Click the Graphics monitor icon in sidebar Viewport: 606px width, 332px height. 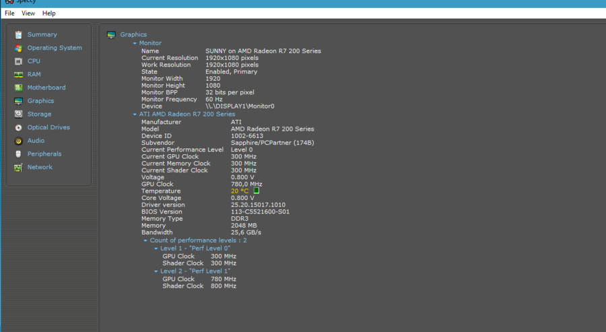point(18,101)
